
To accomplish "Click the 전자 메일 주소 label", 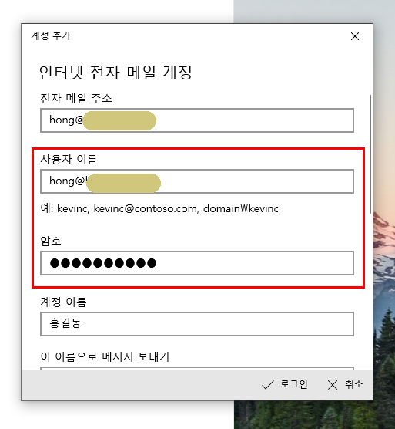I will [76, 98].
